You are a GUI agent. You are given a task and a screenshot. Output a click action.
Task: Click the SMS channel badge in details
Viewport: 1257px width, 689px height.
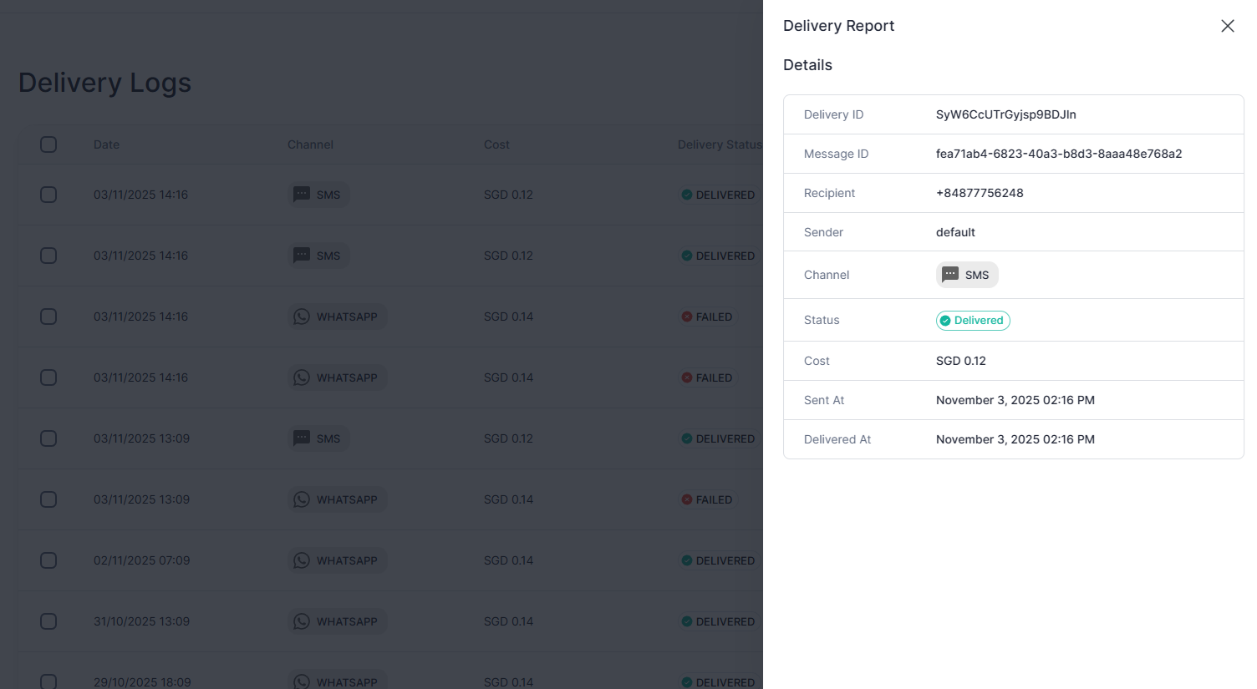click(x=967, y=275)
